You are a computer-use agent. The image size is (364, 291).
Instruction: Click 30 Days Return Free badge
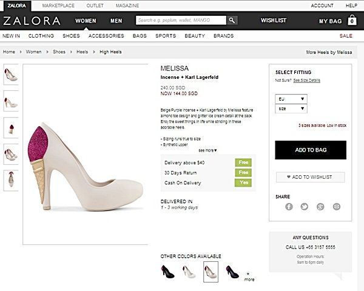[x=243, y=172]
